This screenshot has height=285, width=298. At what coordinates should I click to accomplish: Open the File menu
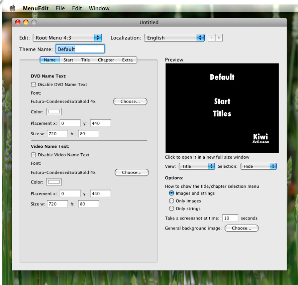pos(60,8)
